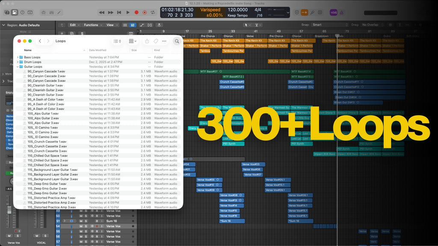Click the Finder search magnifier icon

(177, 41)
